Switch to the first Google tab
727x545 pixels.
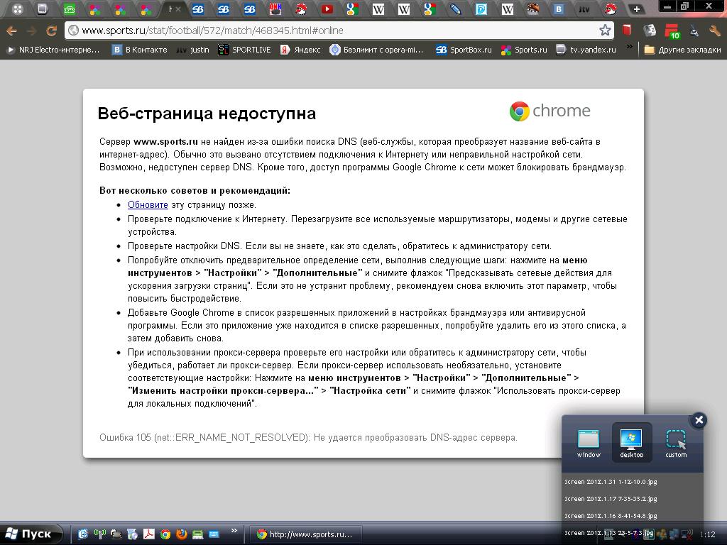point(352,9)
